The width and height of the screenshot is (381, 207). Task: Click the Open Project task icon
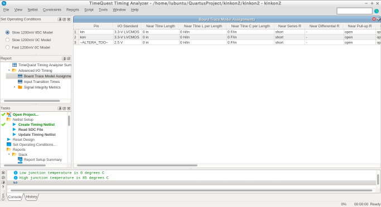(x=9, y=115)
